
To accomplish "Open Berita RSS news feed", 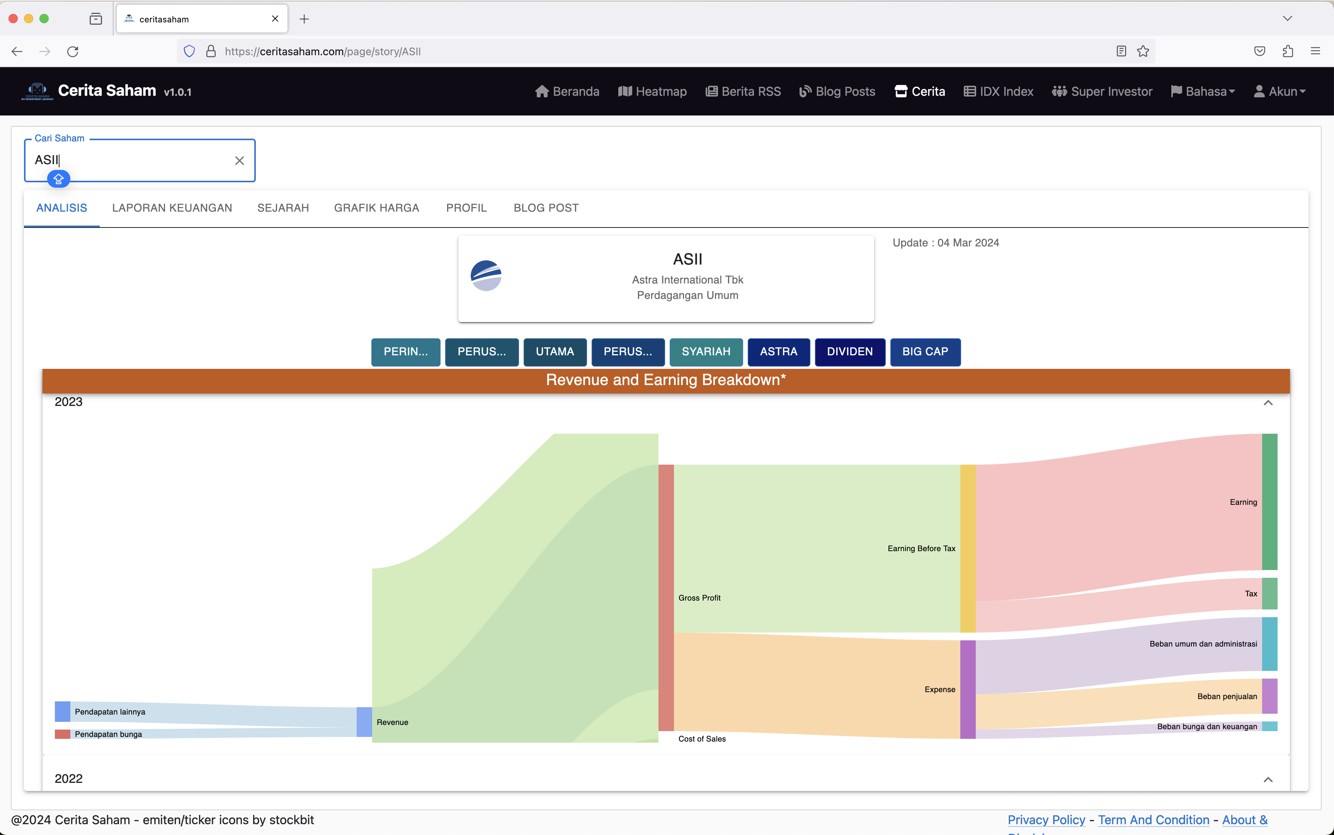I will pyautogui.click(x=743, y=91).
